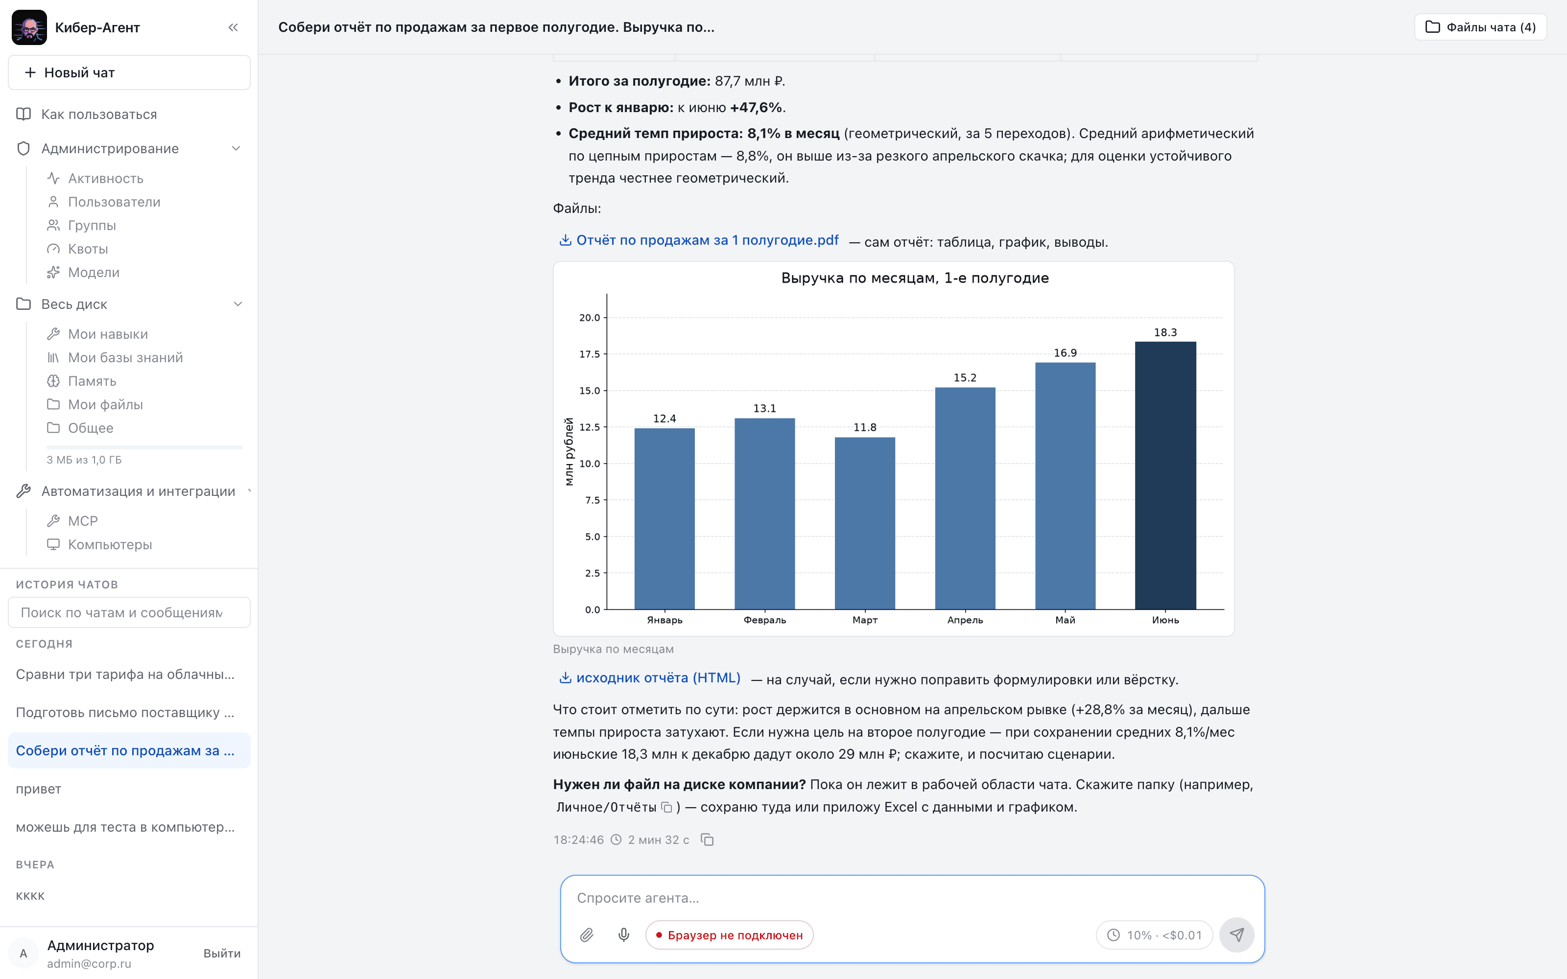
Task: Start a new chat with Новый чат
Action: pyautogui.click(x=129, y=72)
